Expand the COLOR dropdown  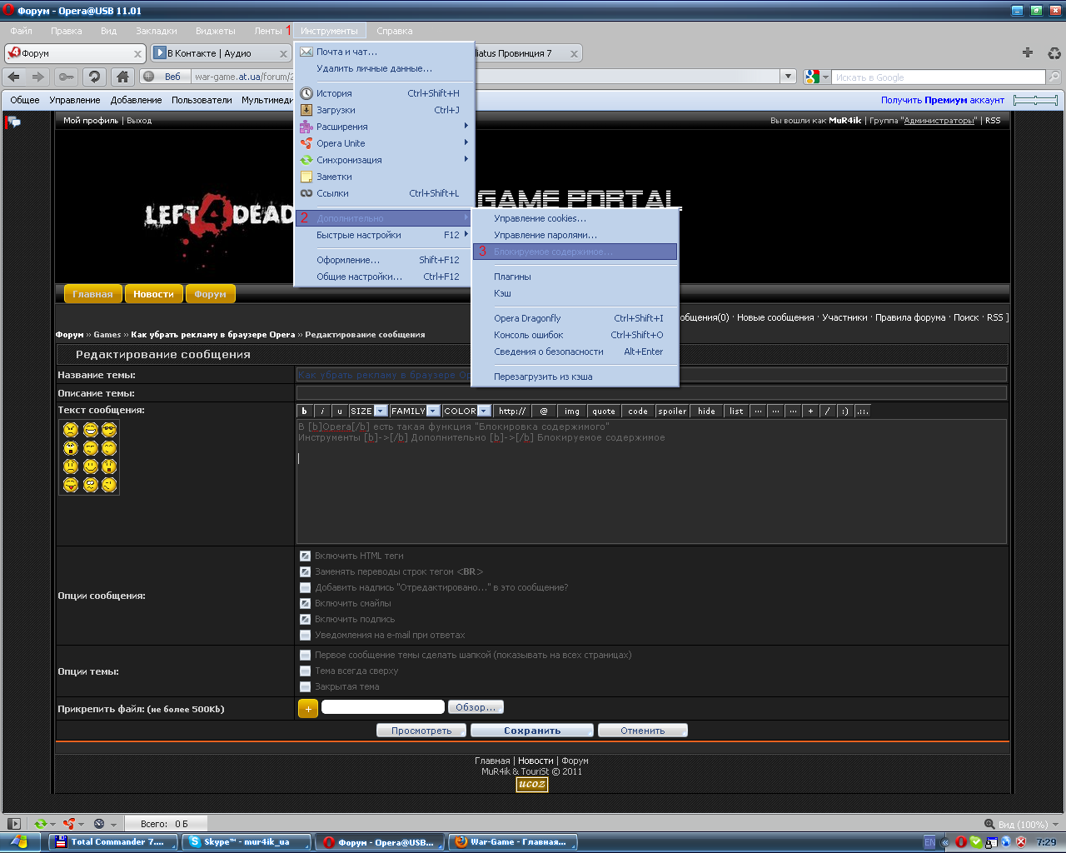pos(466,411)
